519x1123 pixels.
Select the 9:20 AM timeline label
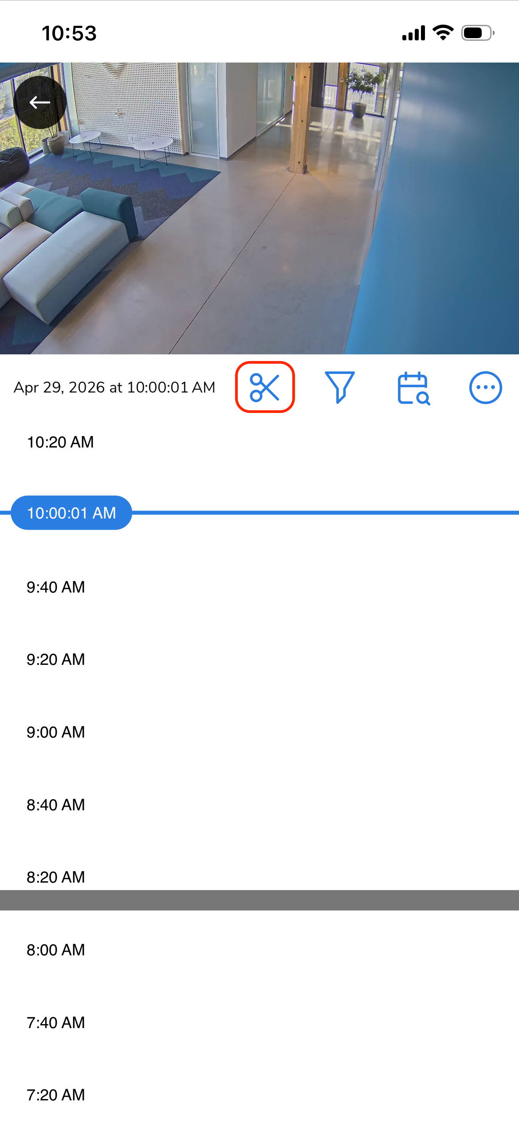(56, 660)
